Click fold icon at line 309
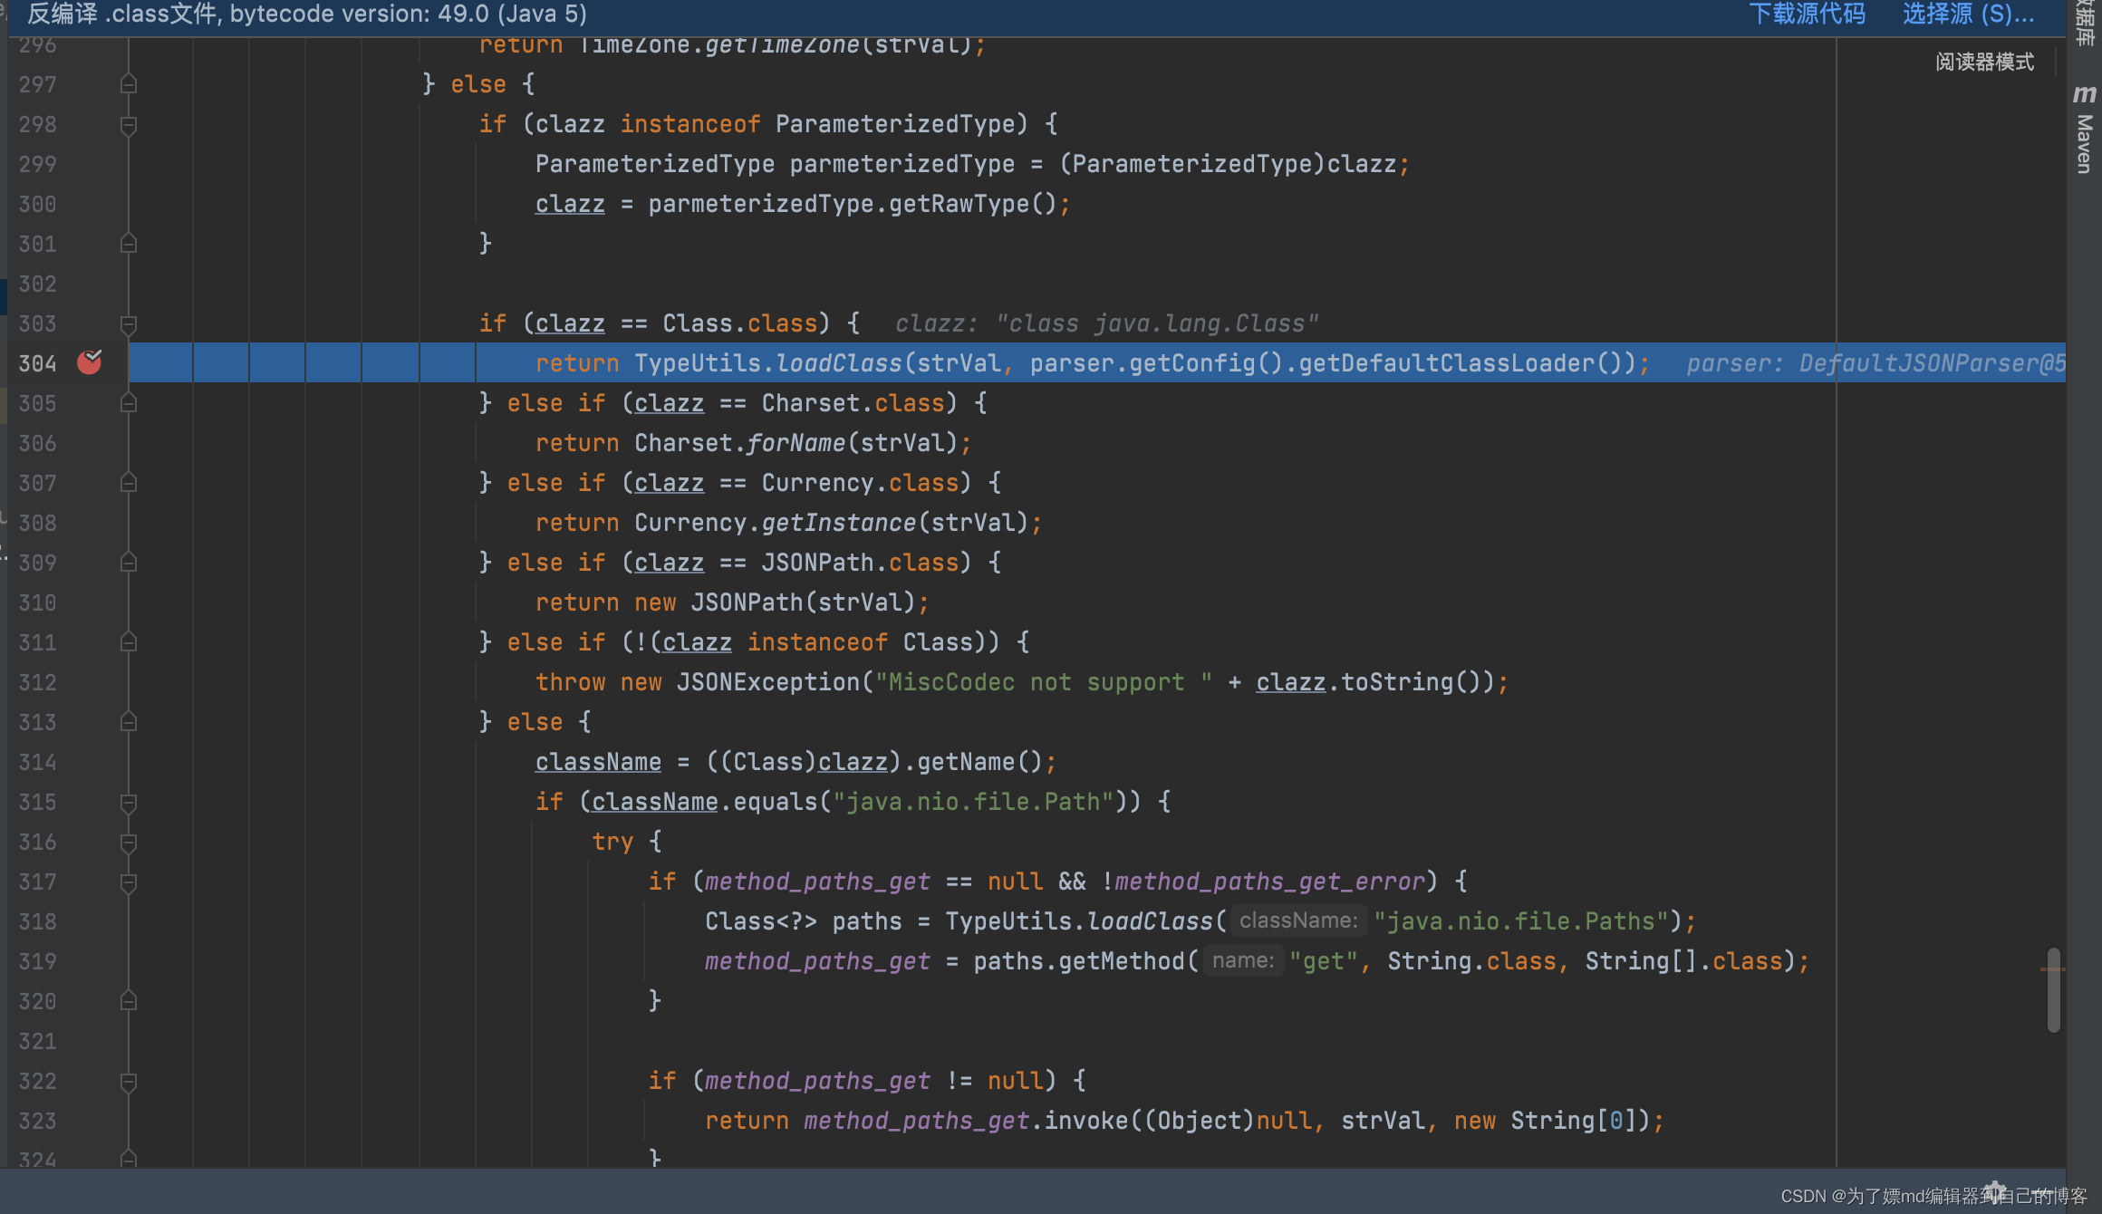 [129, 563]
